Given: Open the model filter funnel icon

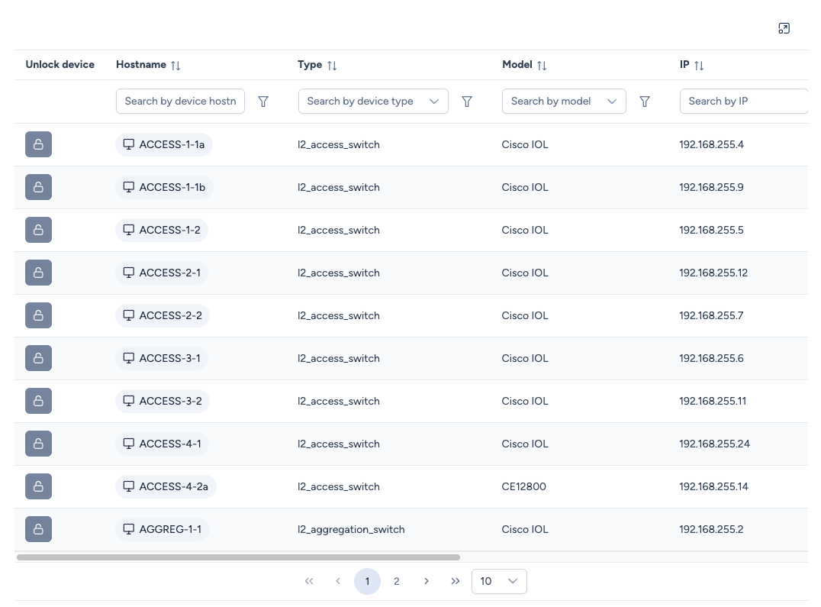Looking at the screenshot, I should click(645, 102).
